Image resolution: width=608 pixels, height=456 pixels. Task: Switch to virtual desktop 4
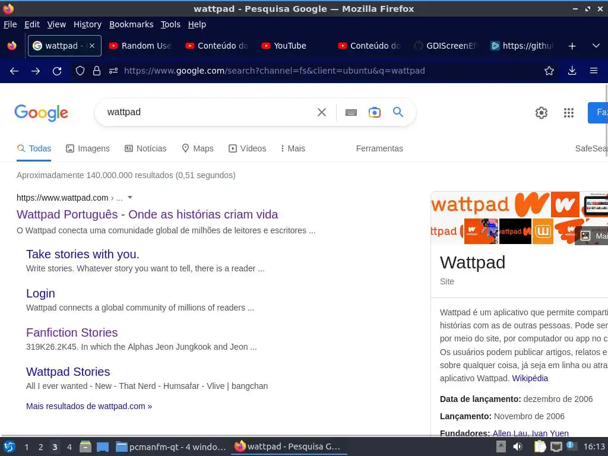pos(69,447)
